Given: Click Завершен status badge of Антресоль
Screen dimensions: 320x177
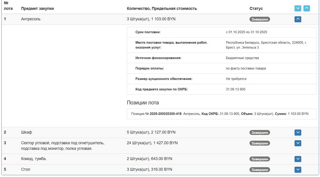Looking at the screenshot, I should coord(260,19).
